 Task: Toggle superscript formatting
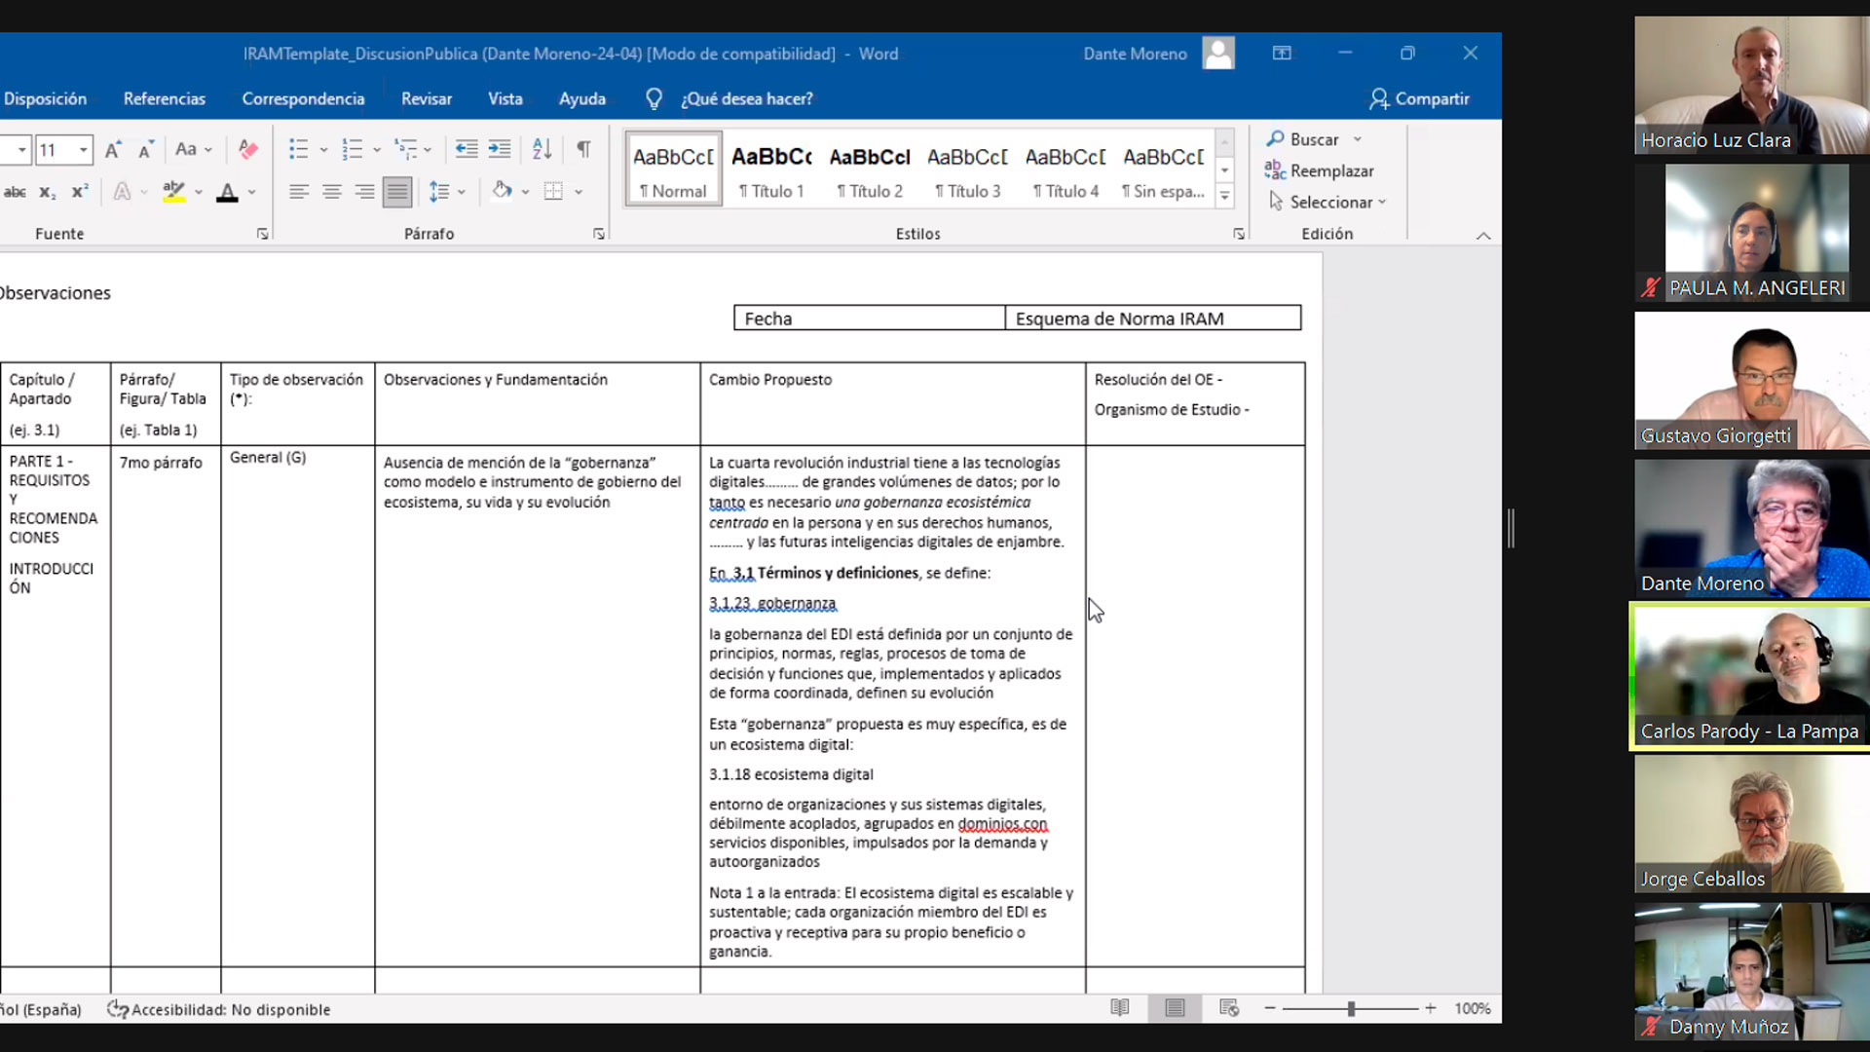pyautogui.click(x=80, y=191)
